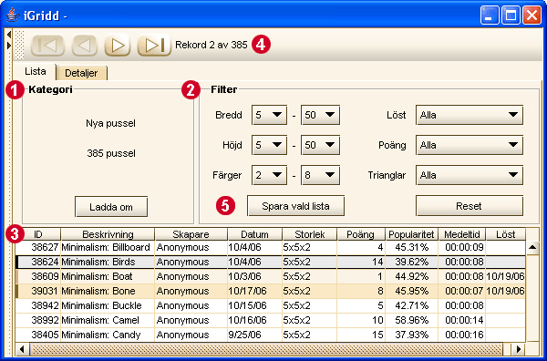Open the Bredd minimum dropdown

tap(269, 115)
